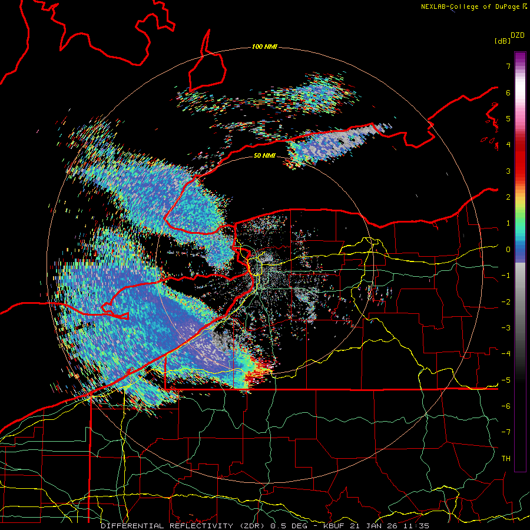Click the 6 dB tick on the color scale

(x=508, y=92)
